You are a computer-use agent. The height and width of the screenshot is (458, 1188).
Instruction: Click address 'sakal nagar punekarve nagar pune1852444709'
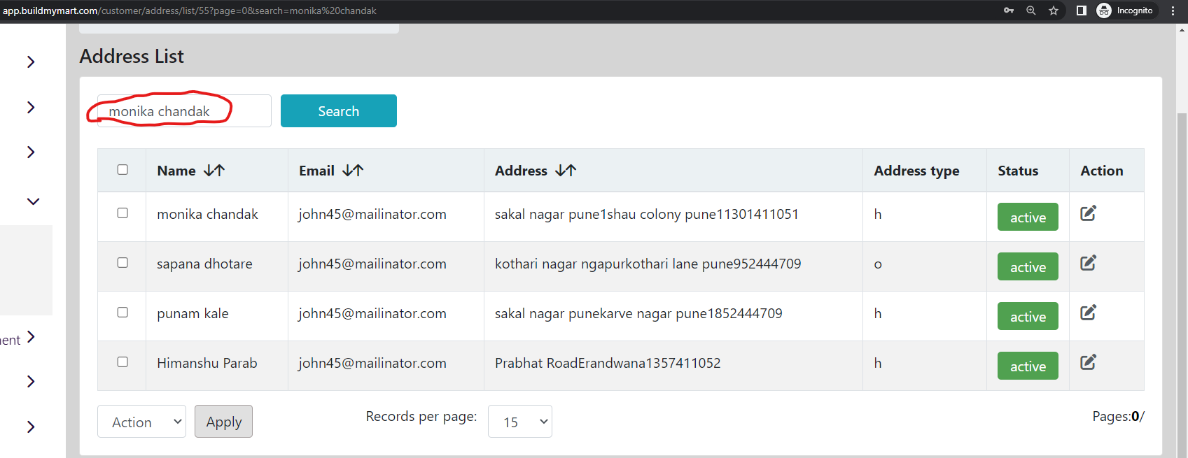(x=638, y=313)
